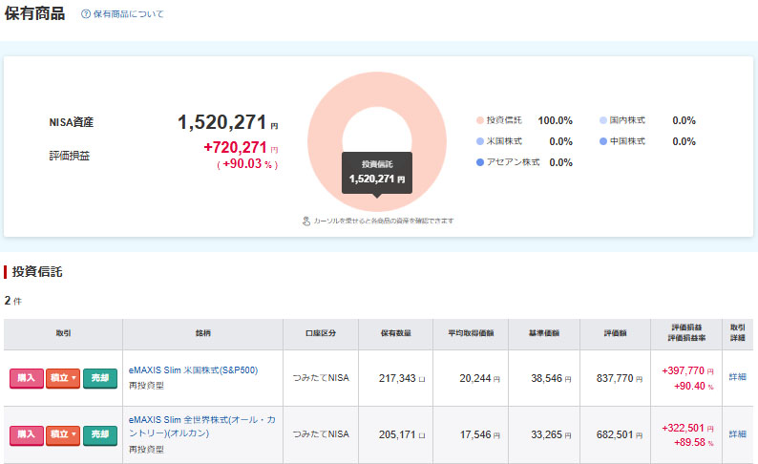Open 詳細 for the オルカン fund row
Image resolution: width=758 pixels, height=464 pixels.
(x=737, y=434)
